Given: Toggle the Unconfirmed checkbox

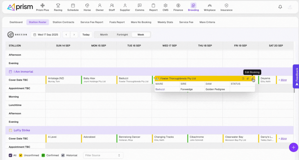Looking at the screenshot, I should pos(21,155).
